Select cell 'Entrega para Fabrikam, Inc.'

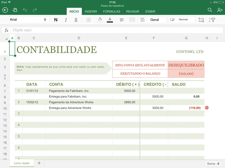(79, 96)
